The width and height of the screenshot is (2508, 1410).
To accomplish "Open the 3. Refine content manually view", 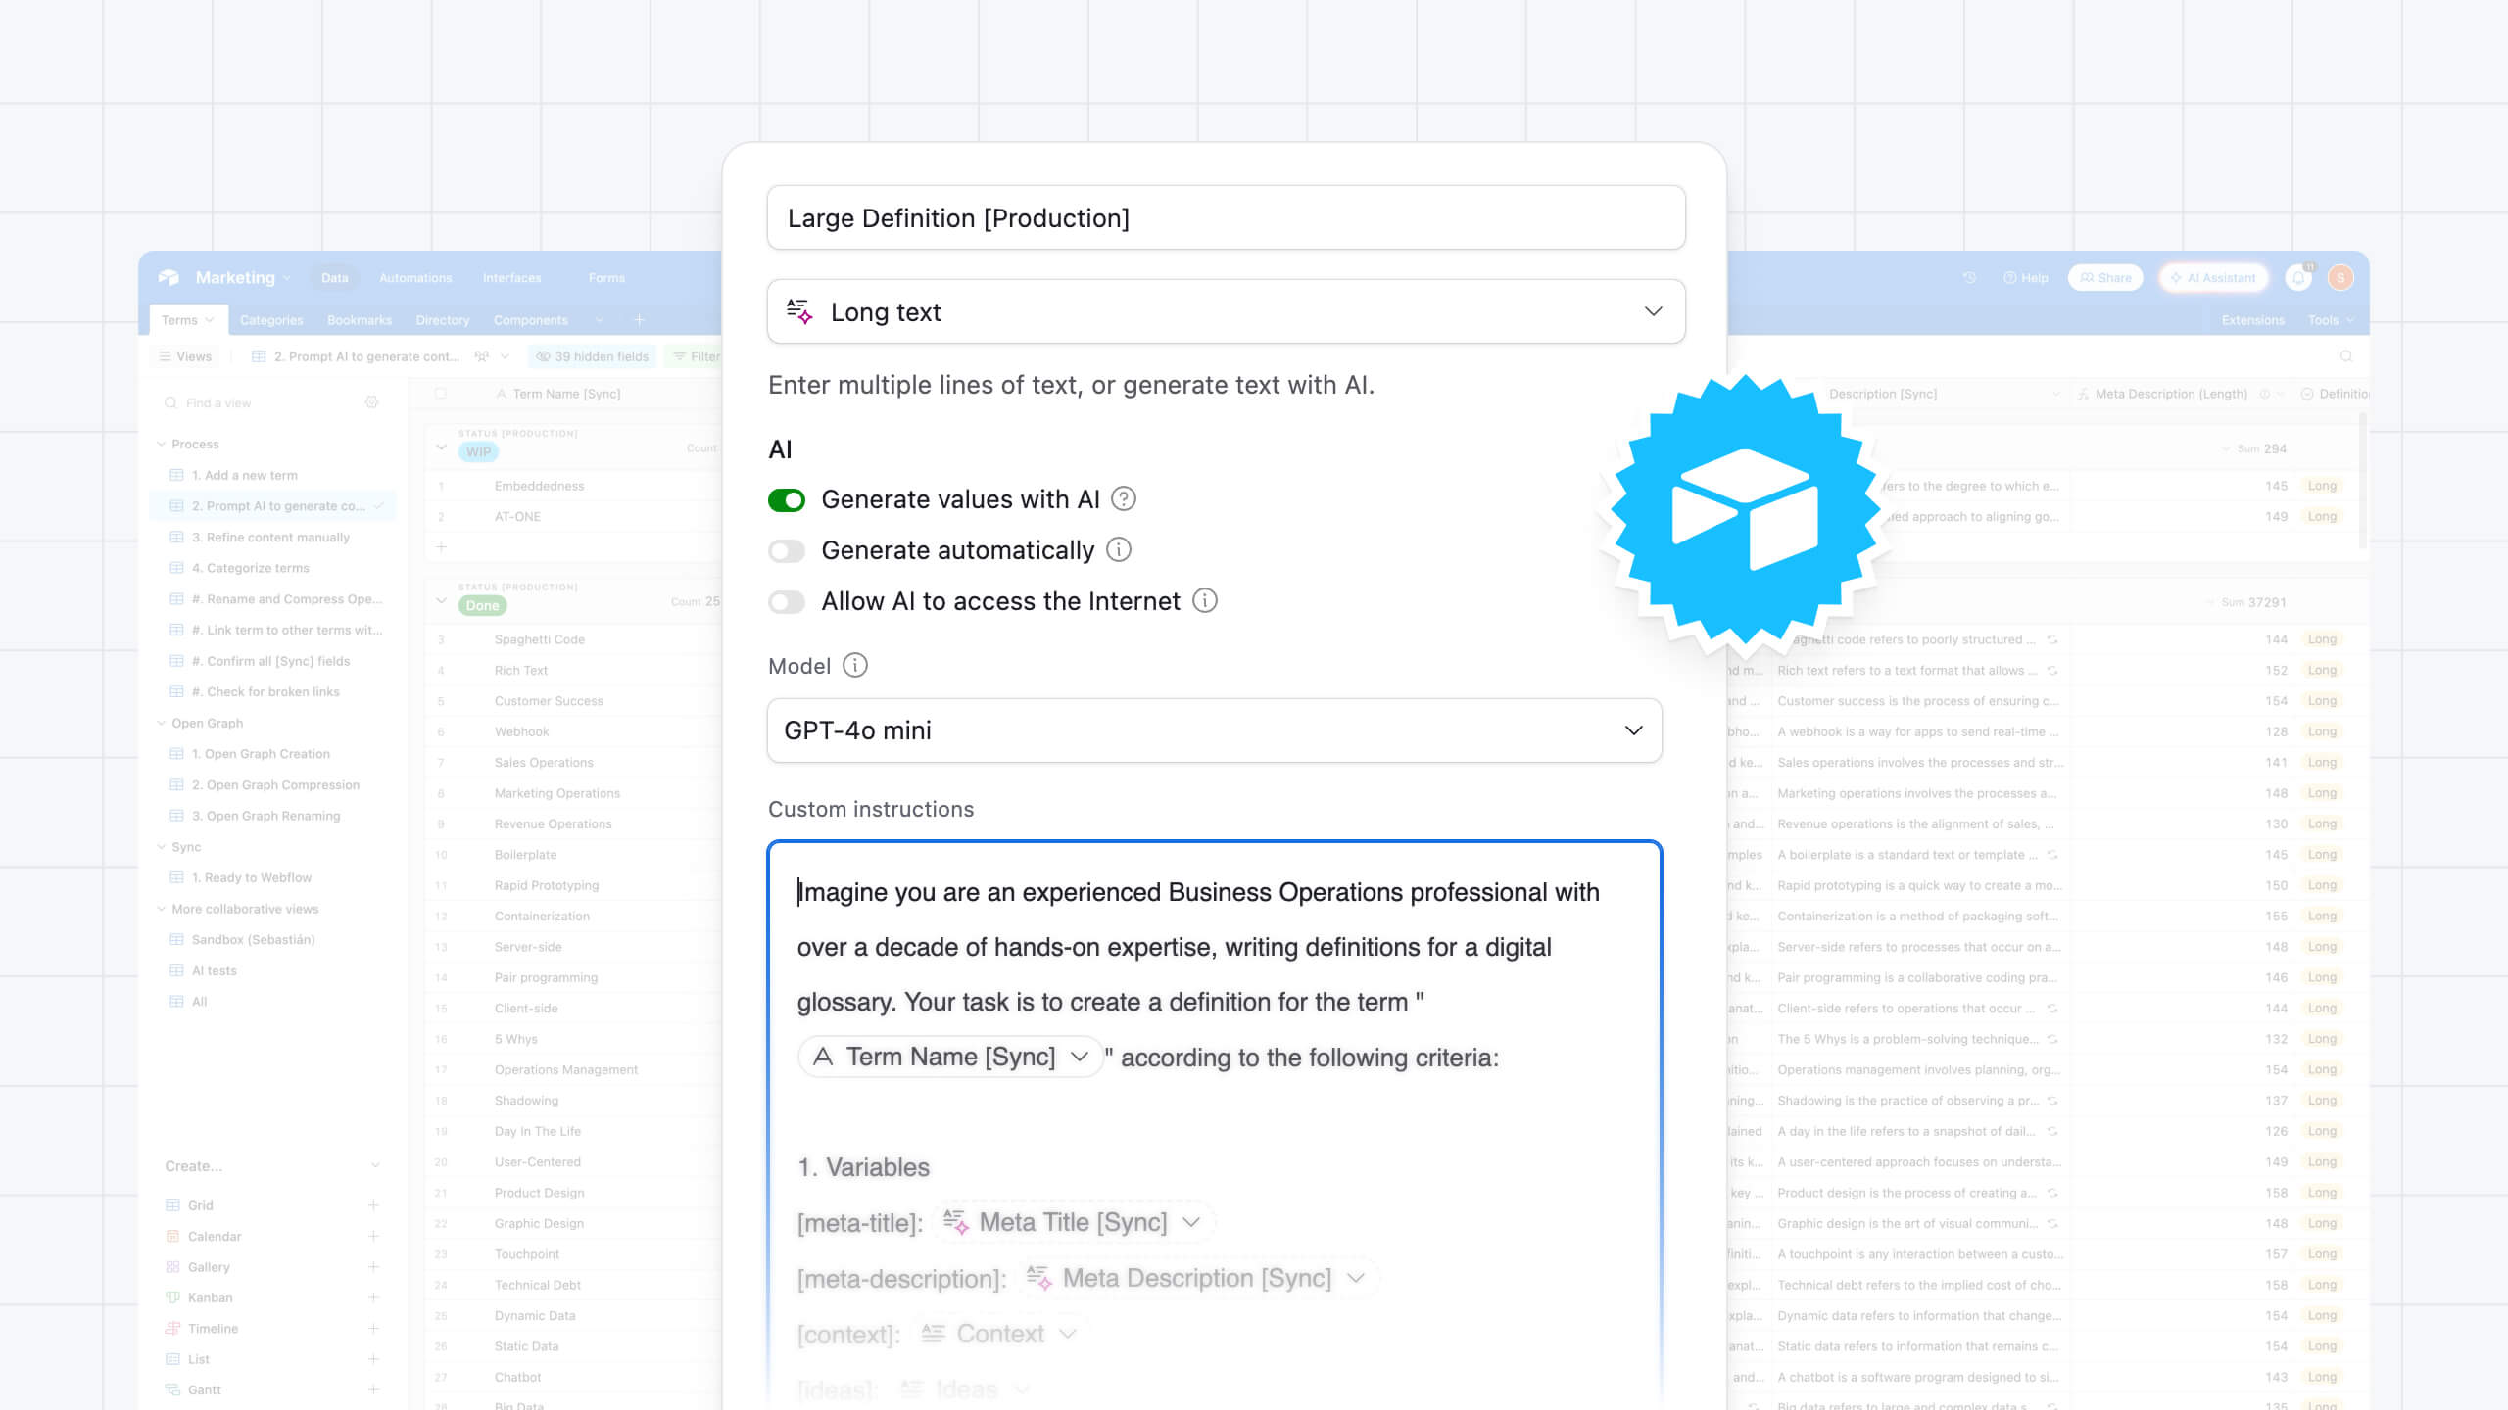I will 272,537.
